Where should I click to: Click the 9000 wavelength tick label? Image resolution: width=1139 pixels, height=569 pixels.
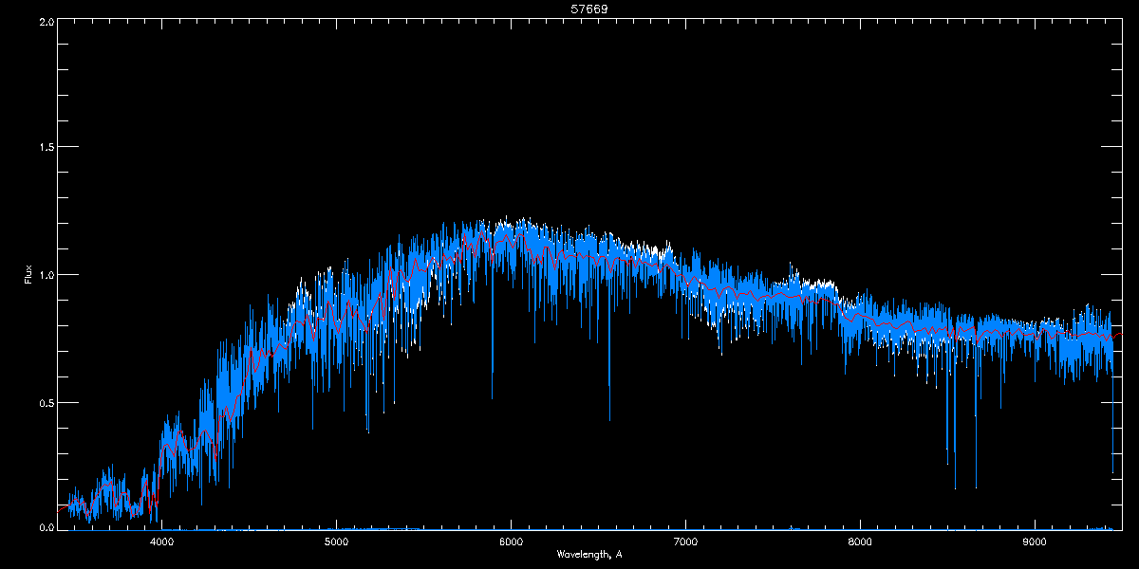tap(1035, 542)
